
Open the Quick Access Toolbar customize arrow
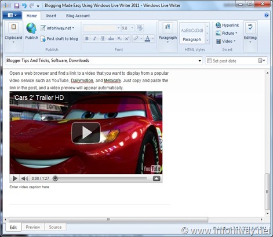click(38, 6)
